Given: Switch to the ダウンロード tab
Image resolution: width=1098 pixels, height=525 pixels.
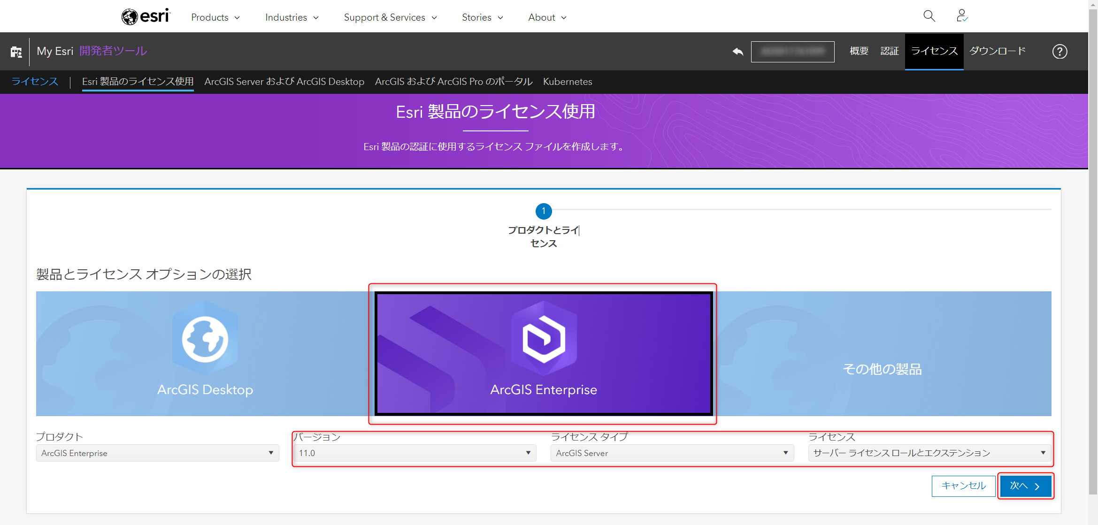Looking at the screenshot, I should (998, 51).
